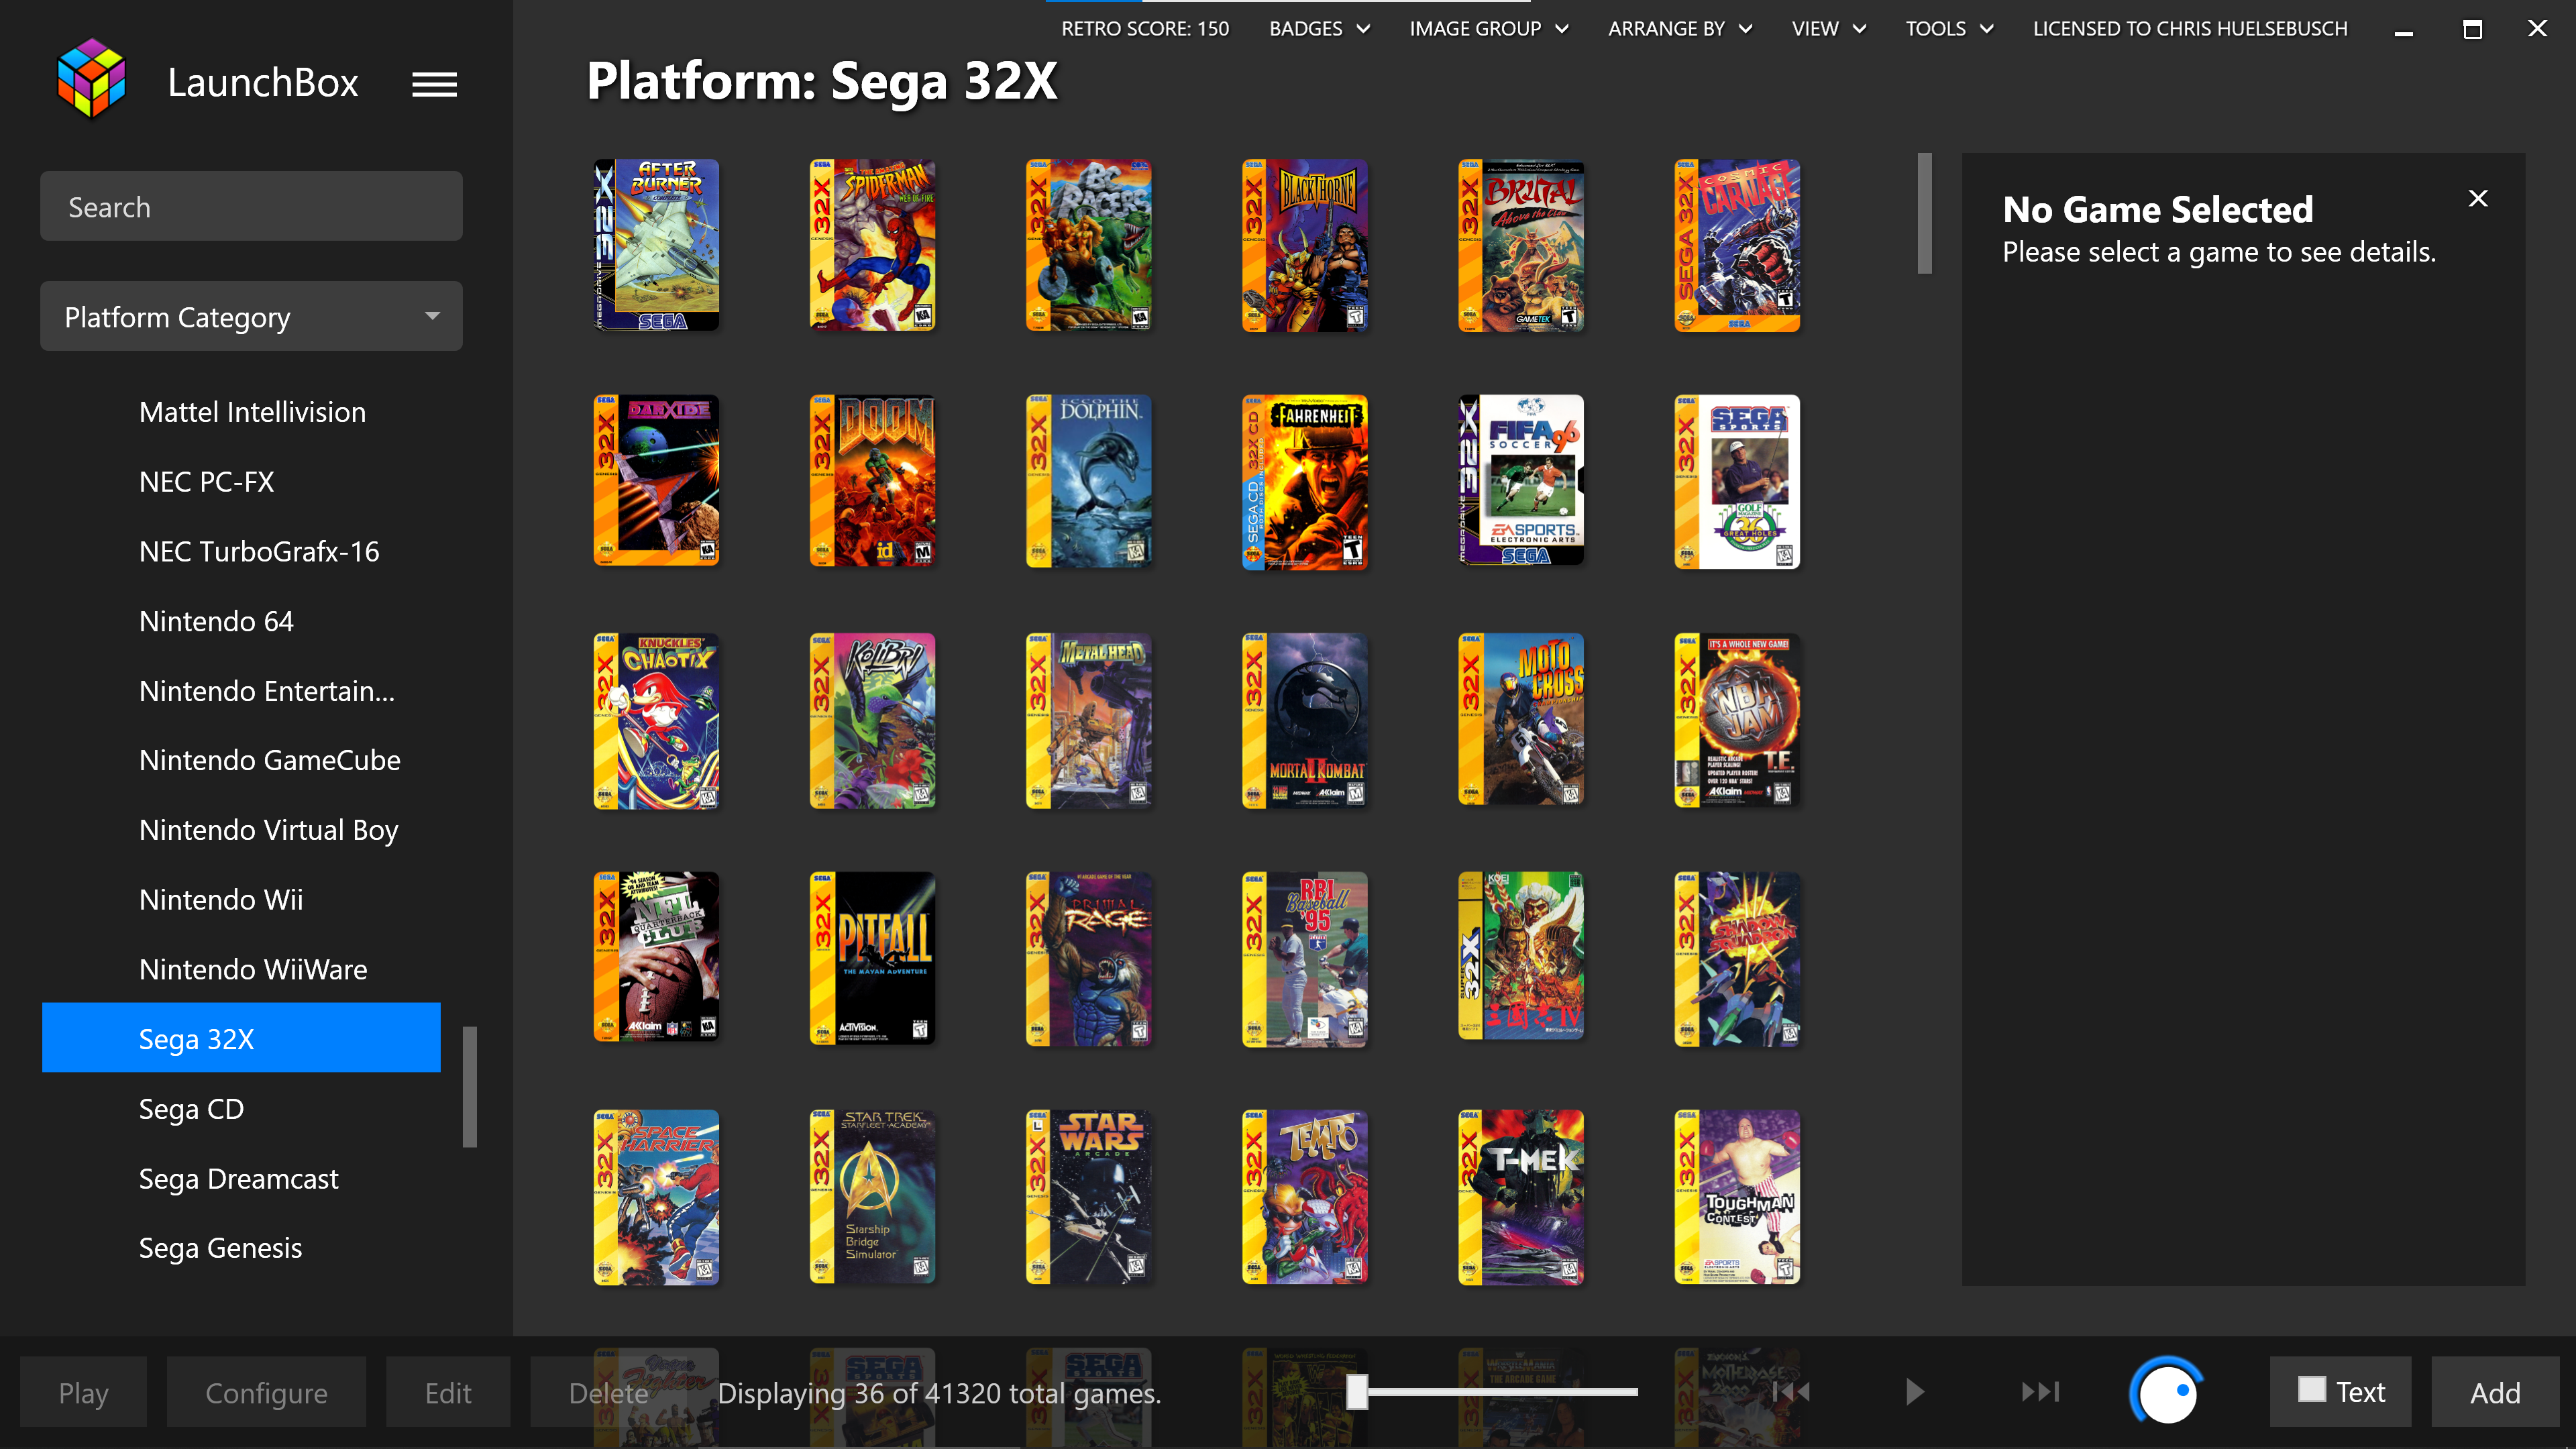Click the Edit button
This screenshot has height=1449, width=2576.
(x=448, y=1392)
